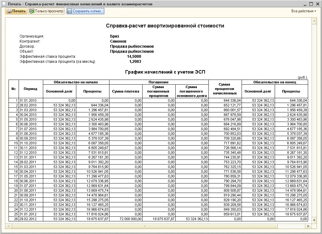Click vertical scrollbar up arrow
Image resolution: width=322 pixels, height=234 pixels.
click(x=314, y=21)
